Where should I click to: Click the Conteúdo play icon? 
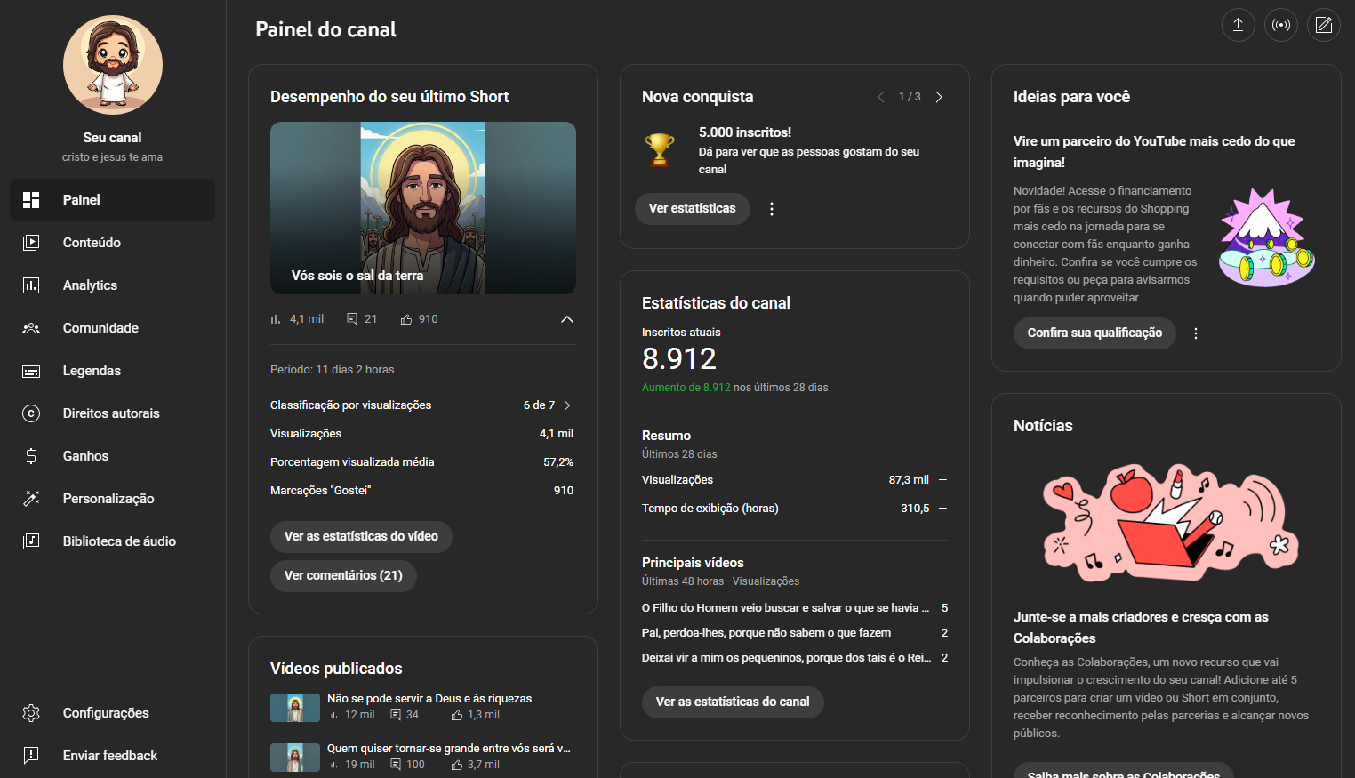[31, 243]
